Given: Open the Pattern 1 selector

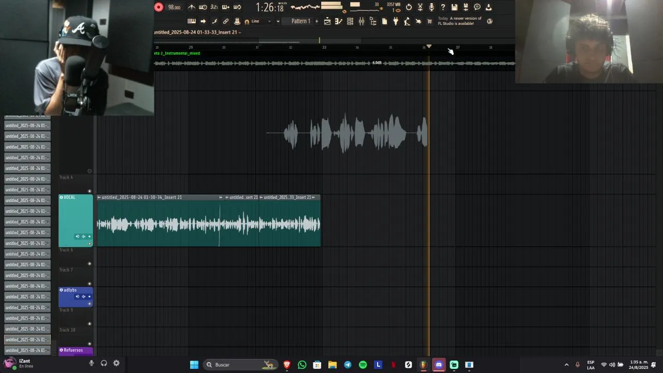Looking at the screenshot, I should coord(300,21).
